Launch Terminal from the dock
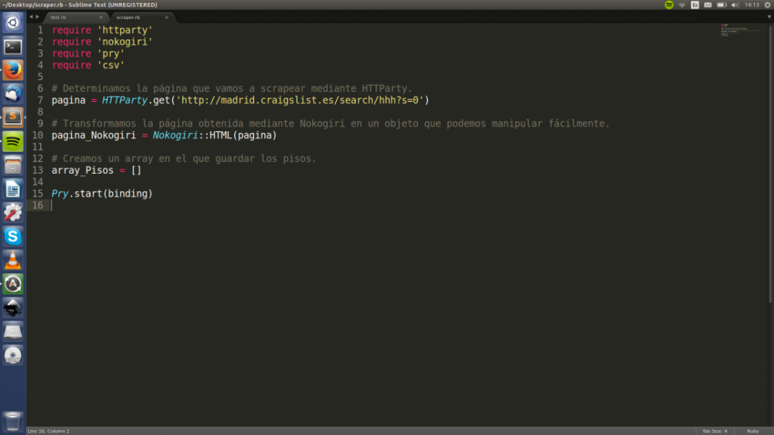The image size is (774, 435). [13, 47]
